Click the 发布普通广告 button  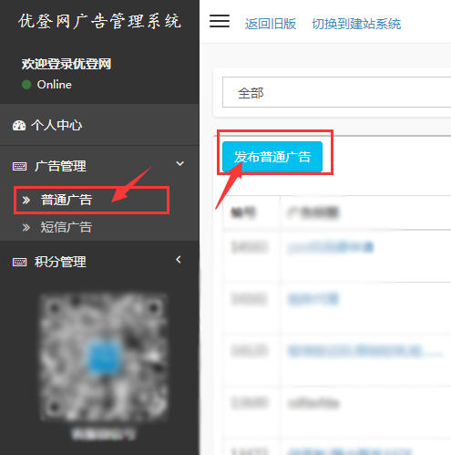point(272,157)
